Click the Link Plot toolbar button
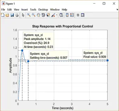Screen dimensions: 119x111 (x=61, y=15)
